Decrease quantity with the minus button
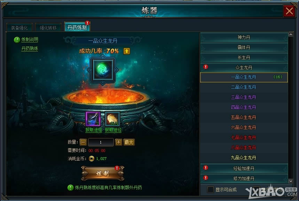This screenshot has height=201, width=299. coord(83,142)
